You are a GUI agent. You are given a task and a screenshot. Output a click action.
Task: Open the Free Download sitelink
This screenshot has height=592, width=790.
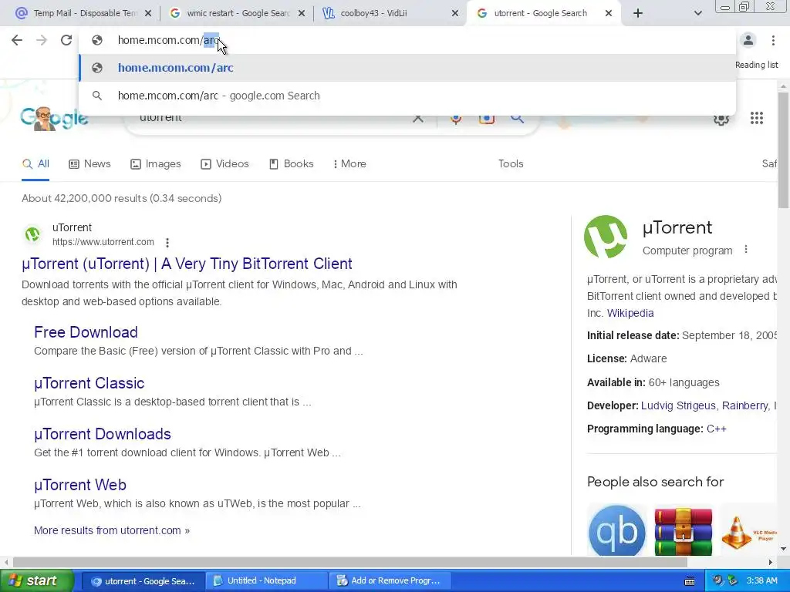86,332
